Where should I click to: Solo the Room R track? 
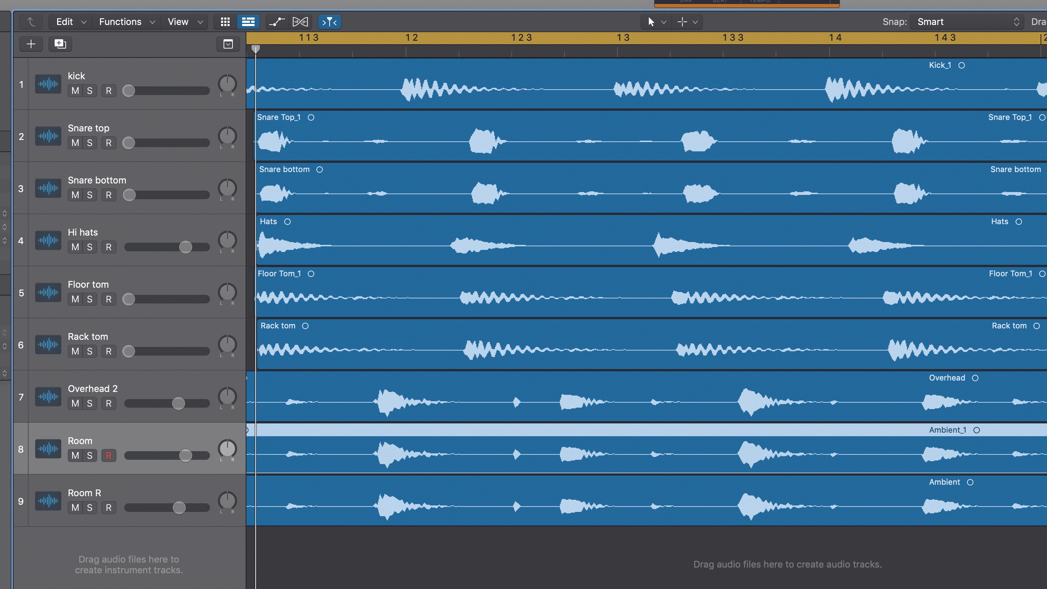(x=90, y=508)
